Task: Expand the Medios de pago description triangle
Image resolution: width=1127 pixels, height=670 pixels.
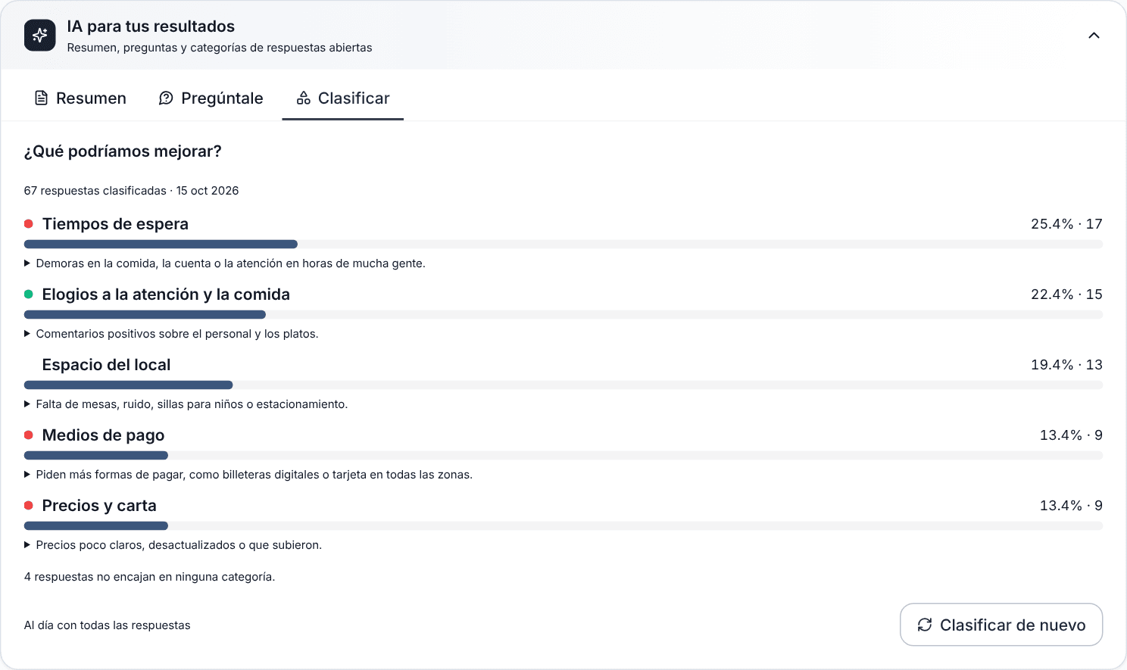Action: tap(27, 475)
